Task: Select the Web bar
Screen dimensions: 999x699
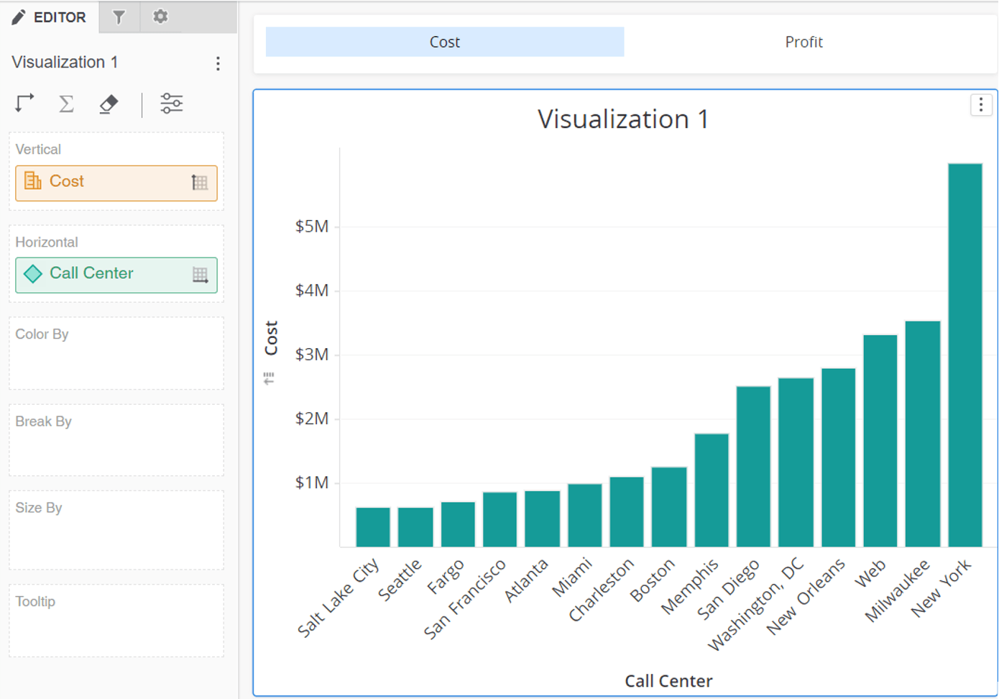Action: [880, 441]
